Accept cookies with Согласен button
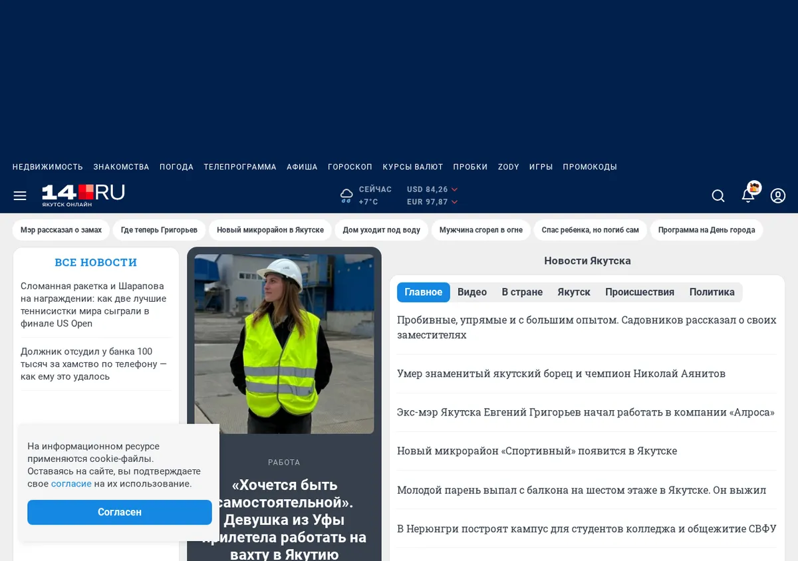798x561 pixels. pyautogui.click(x=120, y=512)
